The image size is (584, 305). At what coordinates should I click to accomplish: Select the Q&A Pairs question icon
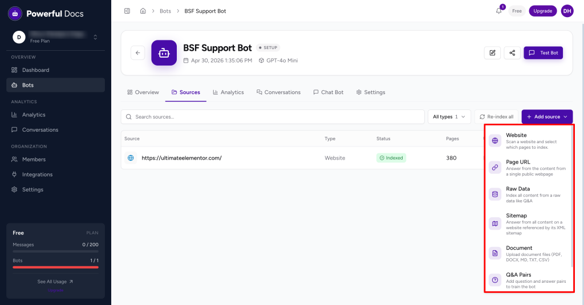495,280
